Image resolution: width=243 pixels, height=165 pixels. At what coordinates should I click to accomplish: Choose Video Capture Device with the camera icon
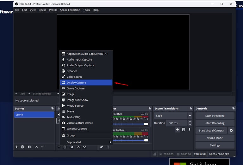(86, 123)
